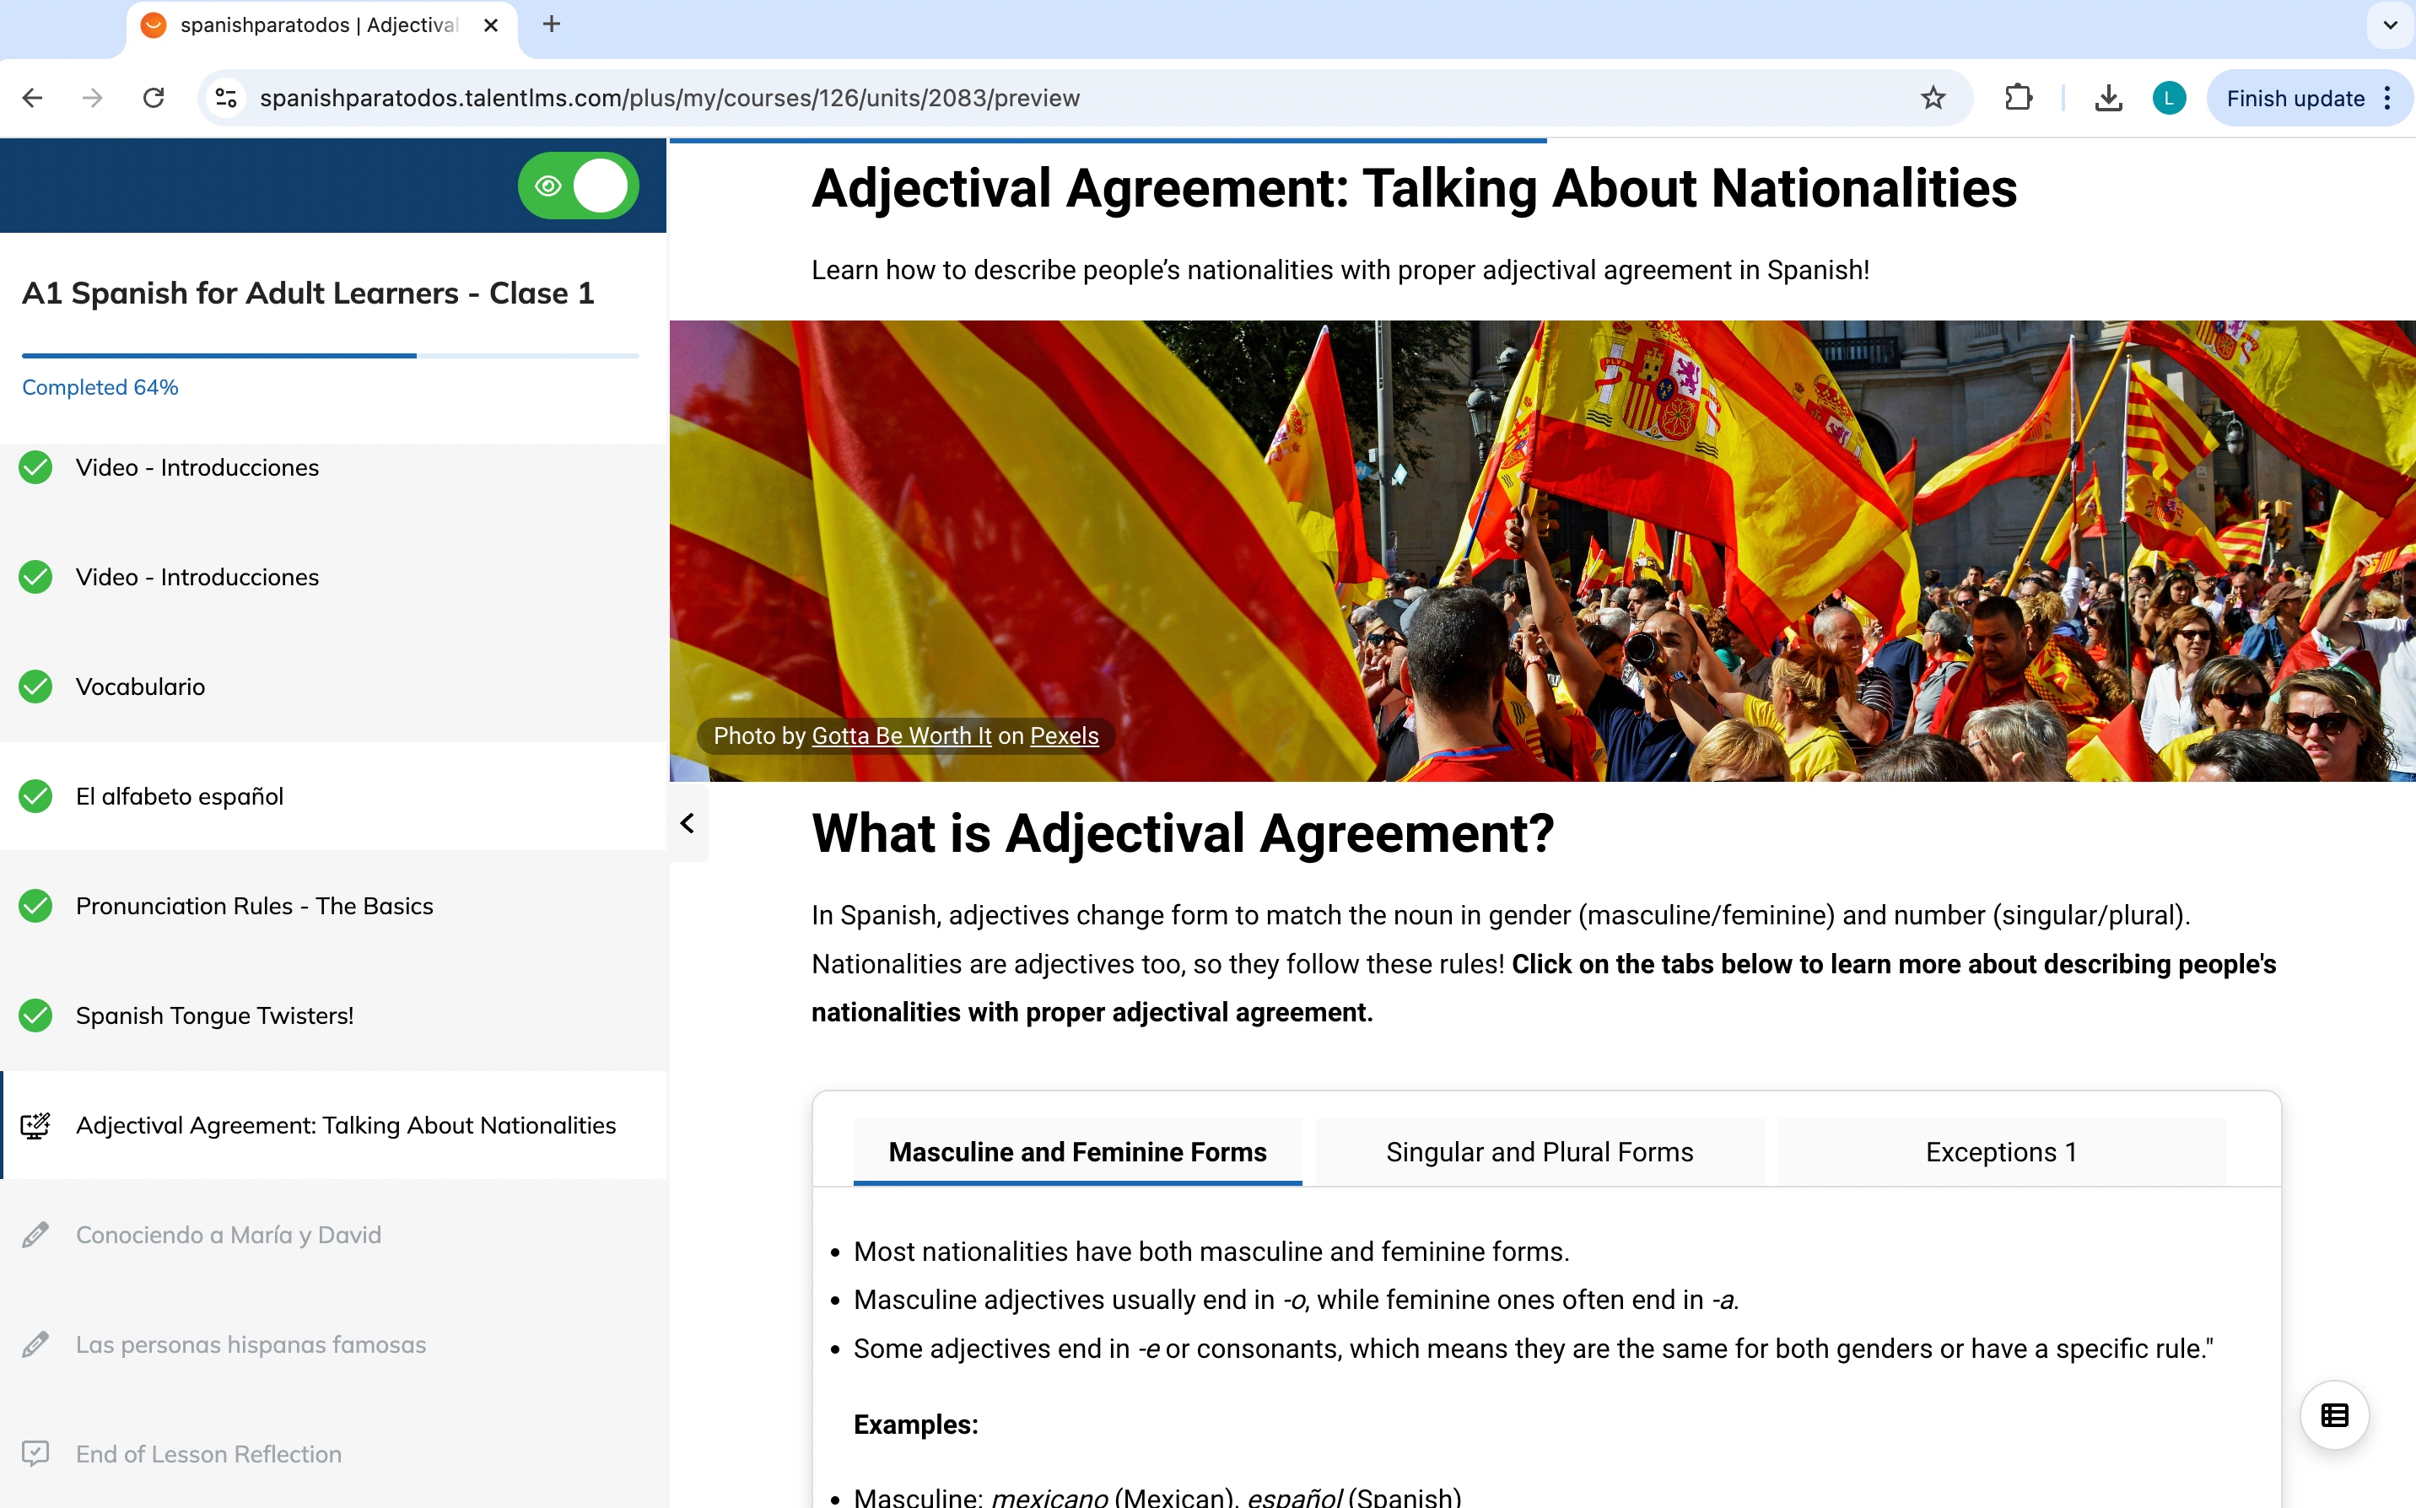Screen dimensions: 2416x1508
Task: Switch to Singular and Plural Forms tab
Action: (x=1540, y=1152)
